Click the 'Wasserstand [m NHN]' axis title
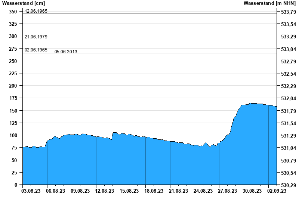The image size is (299, 205). point(269,3)
